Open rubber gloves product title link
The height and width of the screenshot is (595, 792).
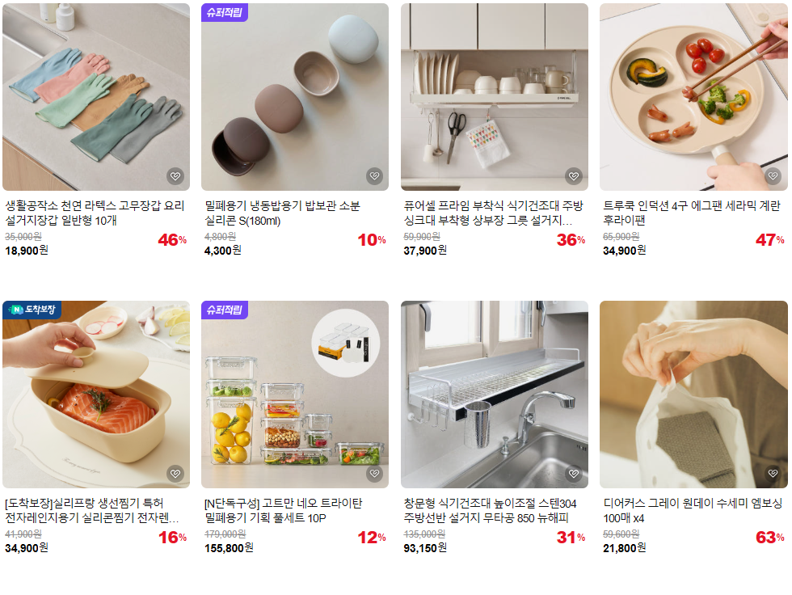click(x=95, y=213)
